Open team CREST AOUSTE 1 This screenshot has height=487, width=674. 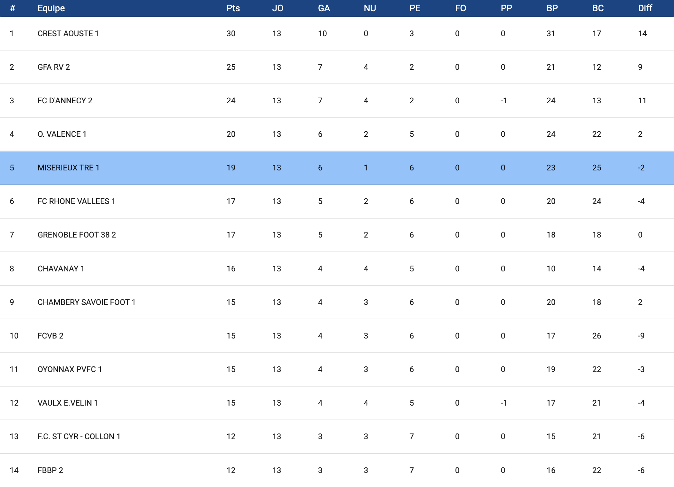tap(68, 34)
